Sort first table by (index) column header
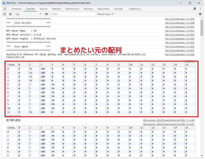The width and height of the screenshot is (205, 159). pyautogui.click(x=12, y=65)
